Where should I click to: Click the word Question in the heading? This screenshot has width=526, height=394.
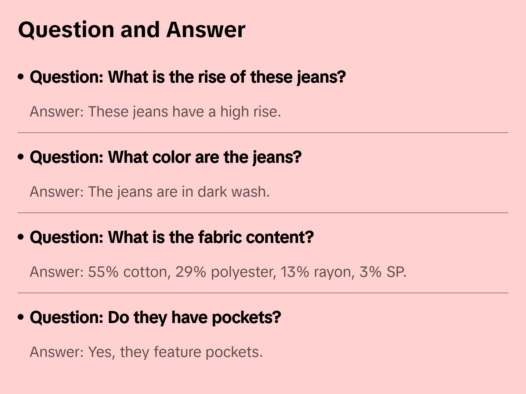[x=66, y=30]
